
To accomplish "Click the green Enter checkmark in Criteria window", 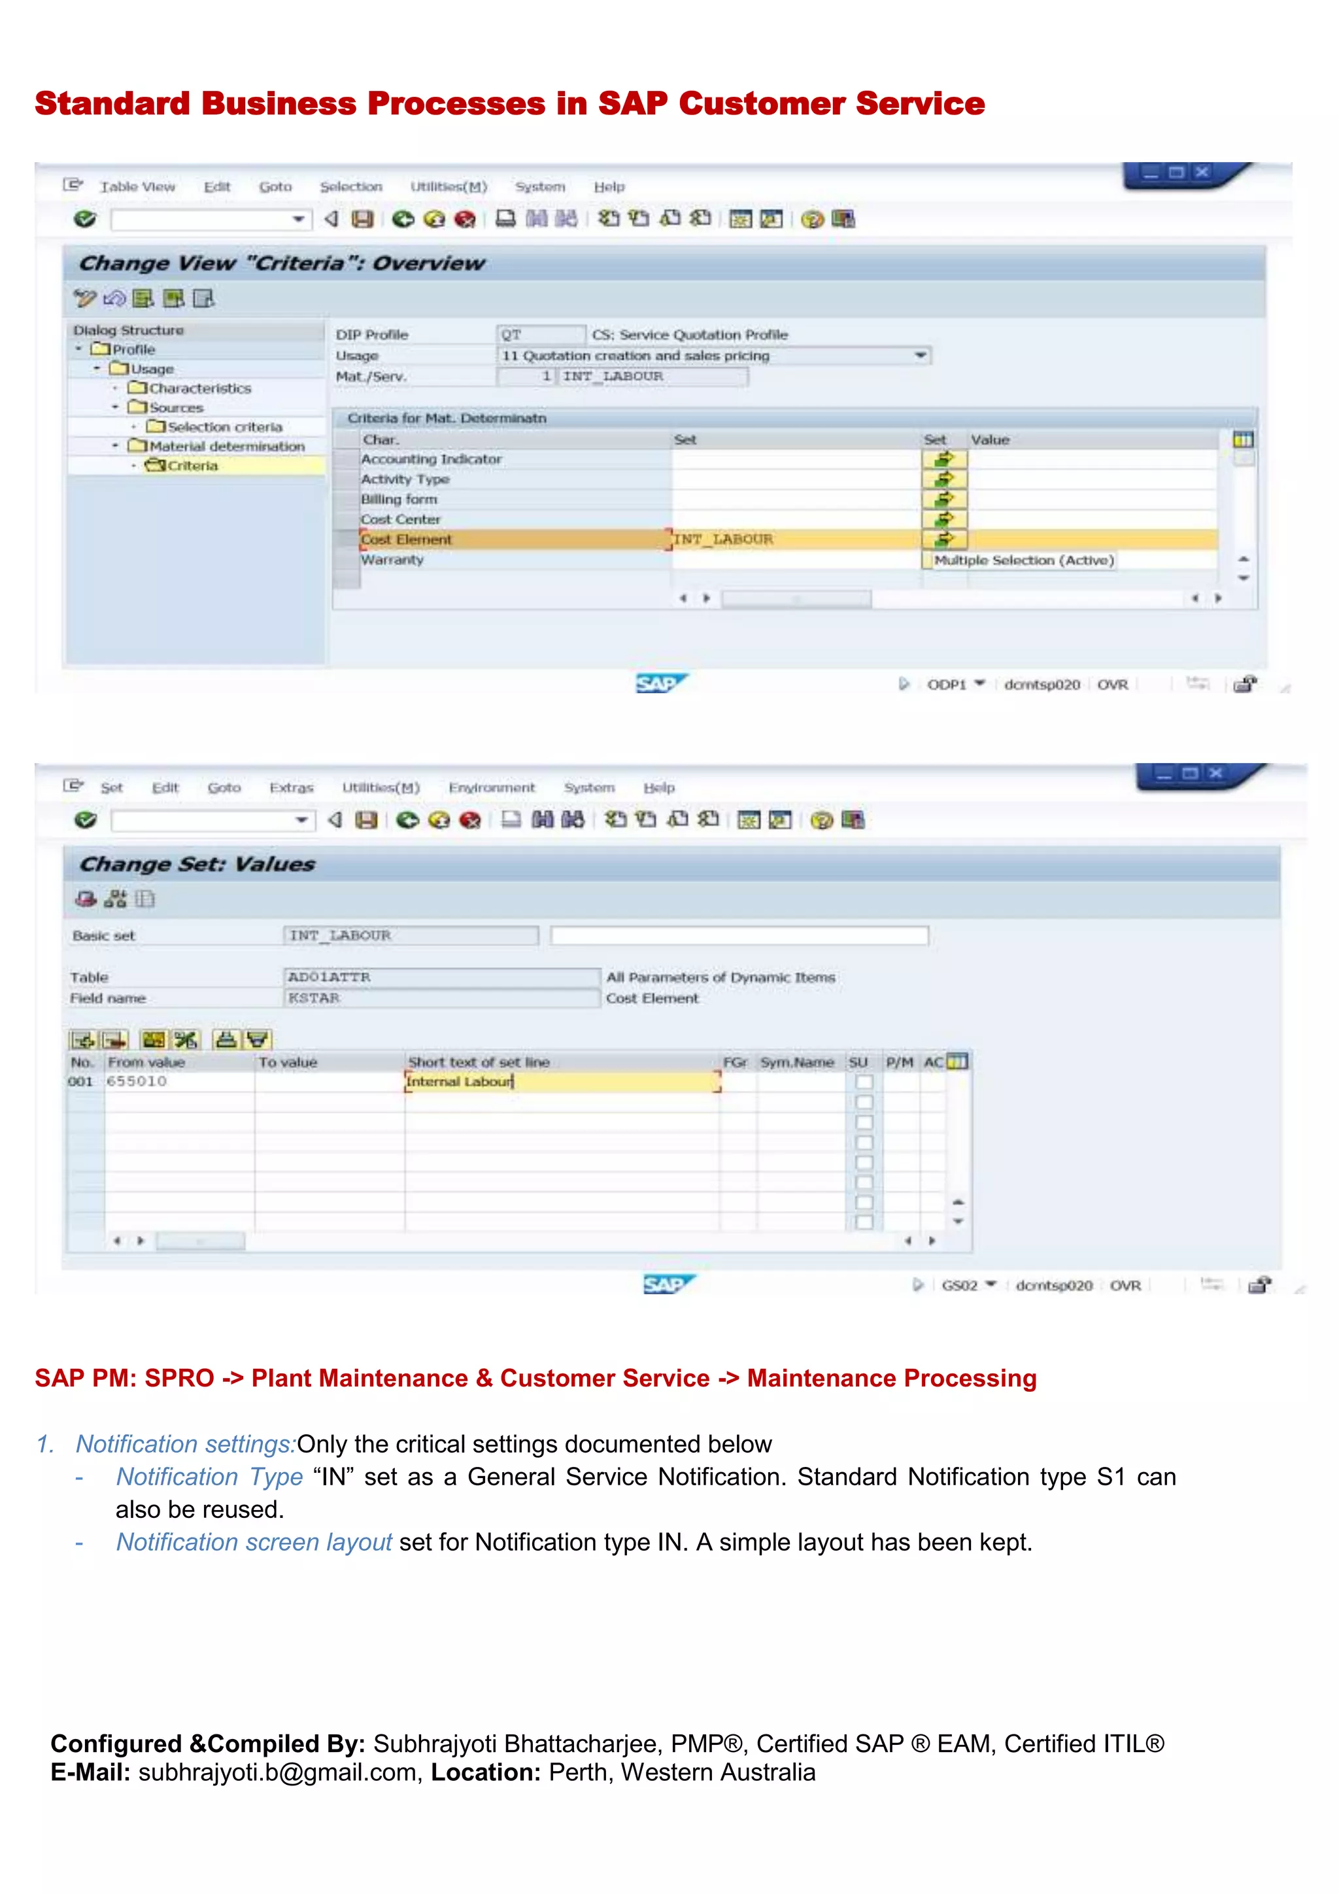I will 85,220.
